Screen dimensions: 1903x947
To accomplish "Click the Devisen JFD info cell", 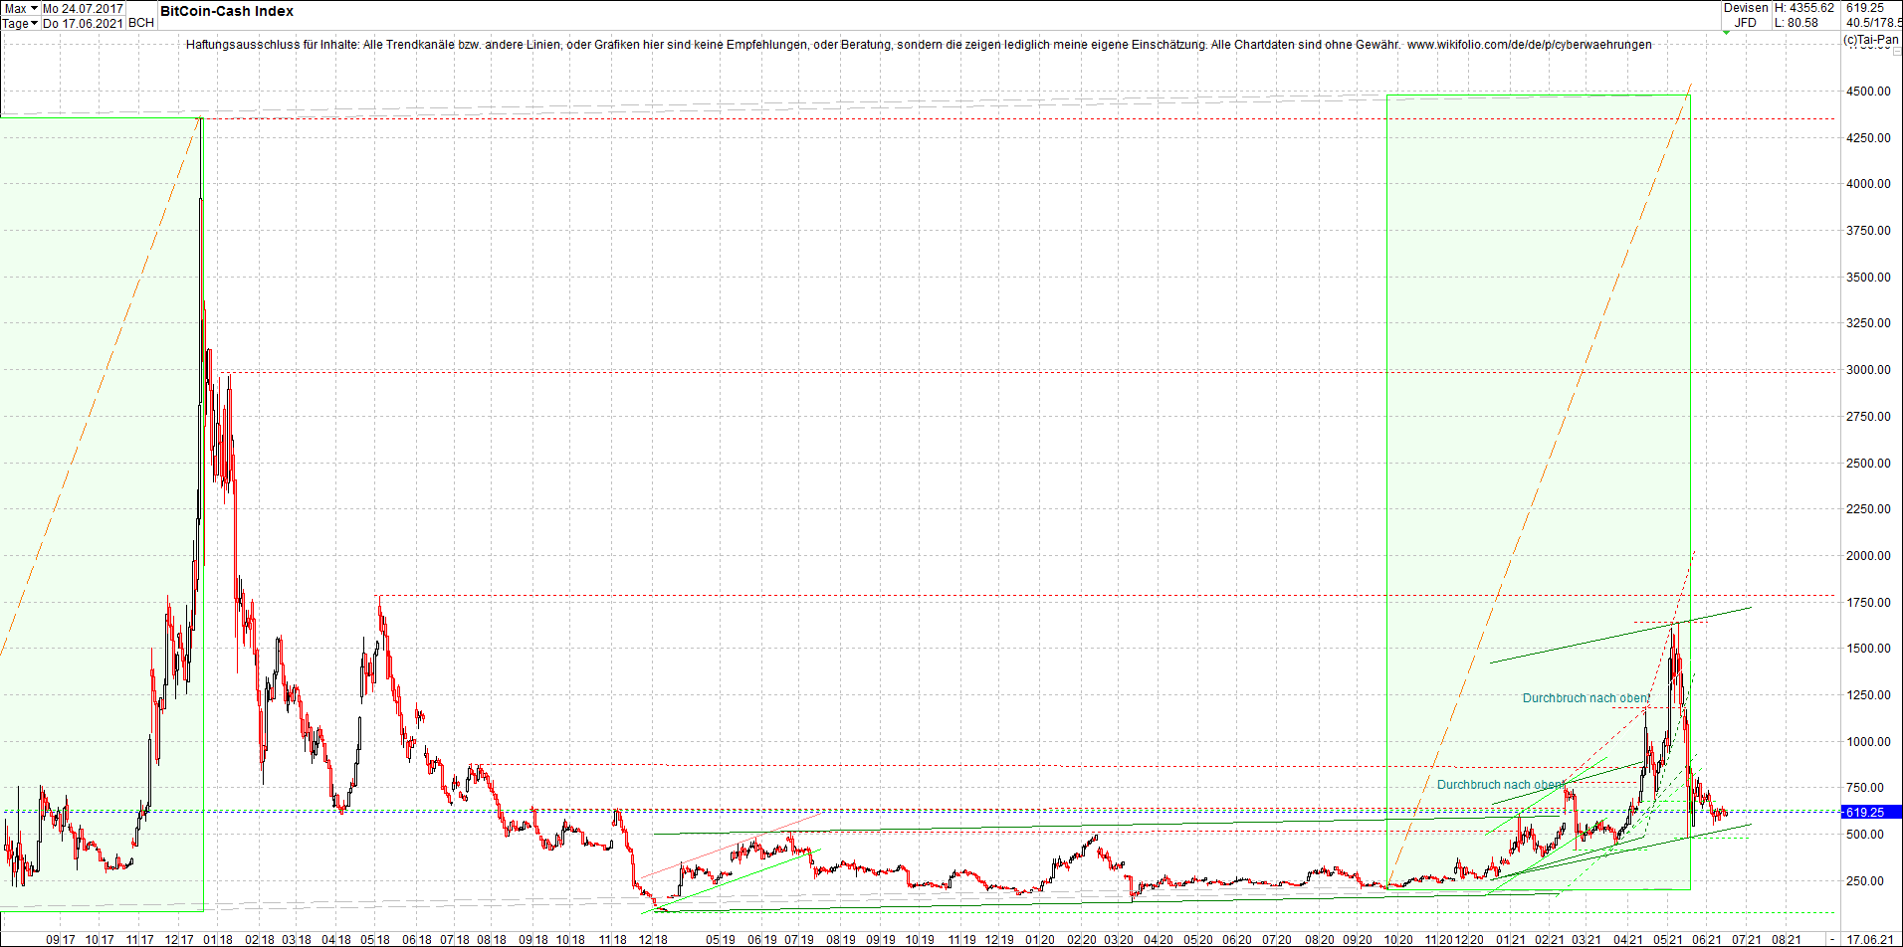I will [x=1746, y=15].
